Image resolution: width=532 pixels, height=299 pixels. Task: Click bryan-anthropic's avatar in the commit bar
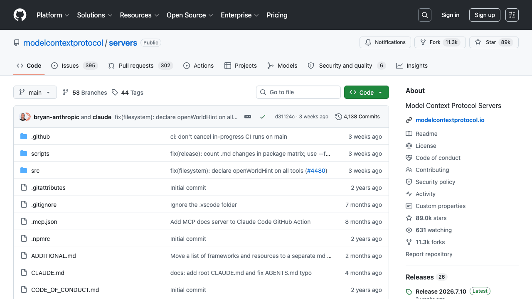coord(23,117)
